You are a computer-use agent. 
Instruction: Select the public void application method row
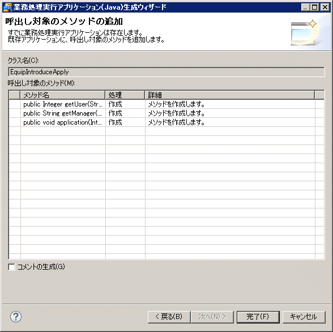click(x=166, y=122)
